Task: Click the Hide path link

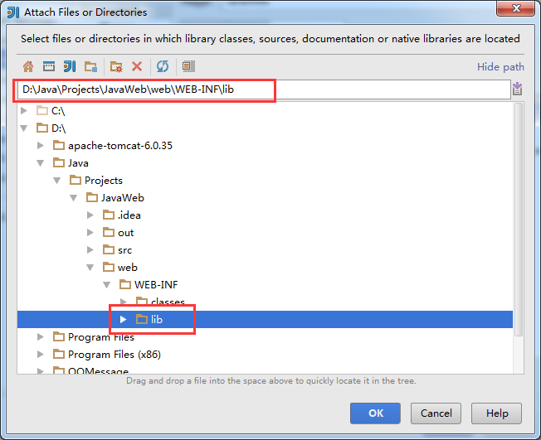Action: 500,67
